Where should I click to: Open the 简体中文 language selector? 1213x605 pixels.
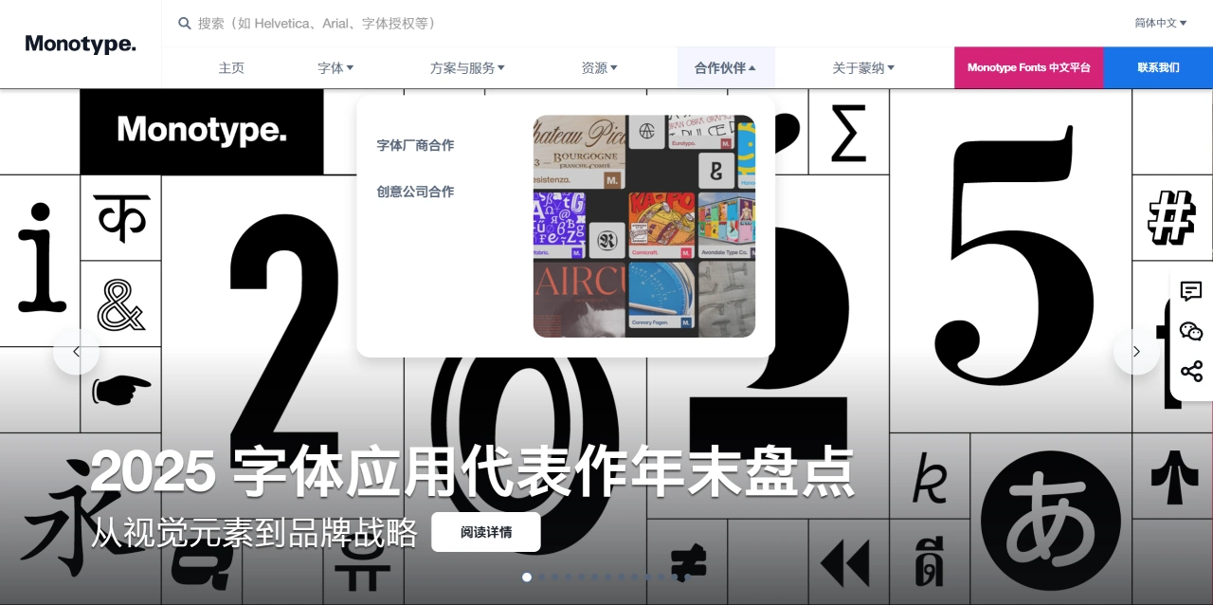[1160, 23]
